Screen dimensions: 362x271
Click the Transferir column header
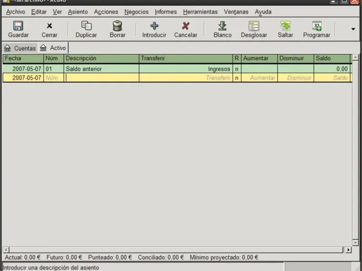[x=186, y=59]
